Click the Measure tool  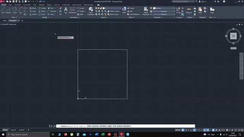[x=189, y=10]
